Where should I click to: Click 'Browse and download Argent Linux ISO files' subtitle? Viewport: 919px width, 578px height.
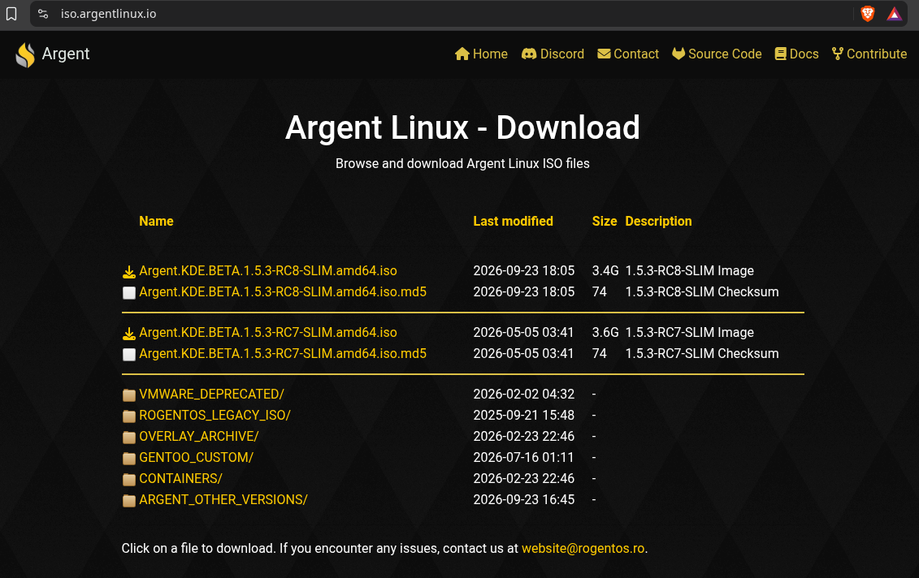[x=462, y=163]
